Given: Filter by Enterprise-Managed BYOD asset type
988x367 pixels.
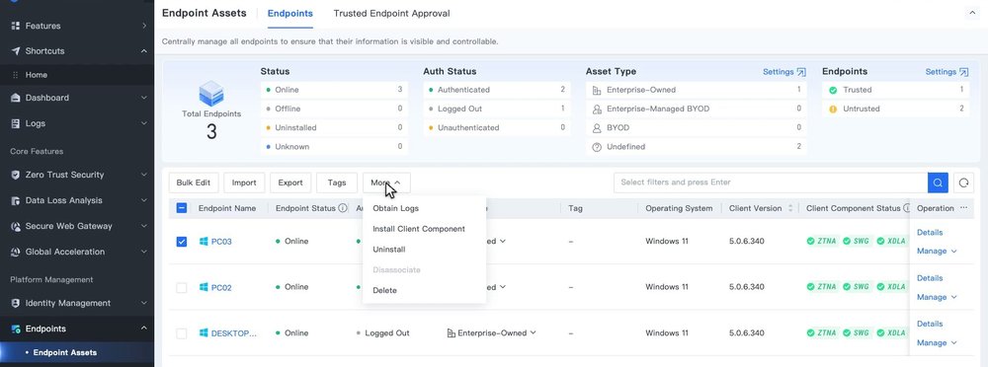Looking at the screenshot, I should coord(697,109).
